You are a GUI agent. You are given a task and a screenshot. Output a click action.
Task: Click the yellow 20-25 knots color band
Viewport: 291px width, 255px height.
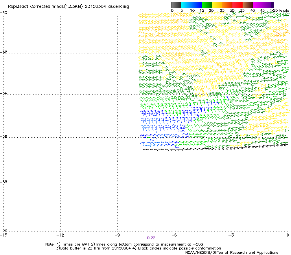217,5
